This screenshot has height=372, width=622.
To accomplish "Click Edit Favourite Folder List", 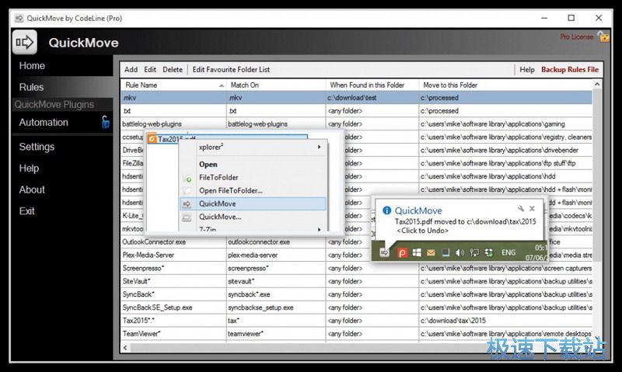I will [231, 69].
